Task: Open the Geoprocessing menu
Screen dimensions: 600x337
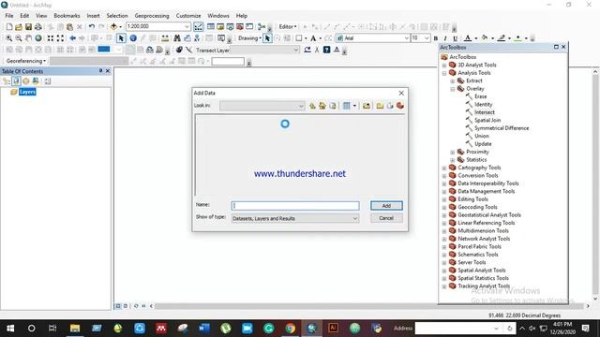Action: pos(152,16)
